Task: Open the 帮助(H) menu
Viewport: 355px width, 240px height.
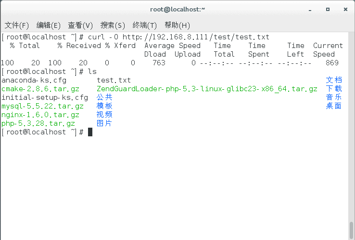Action: coord(177,25)
